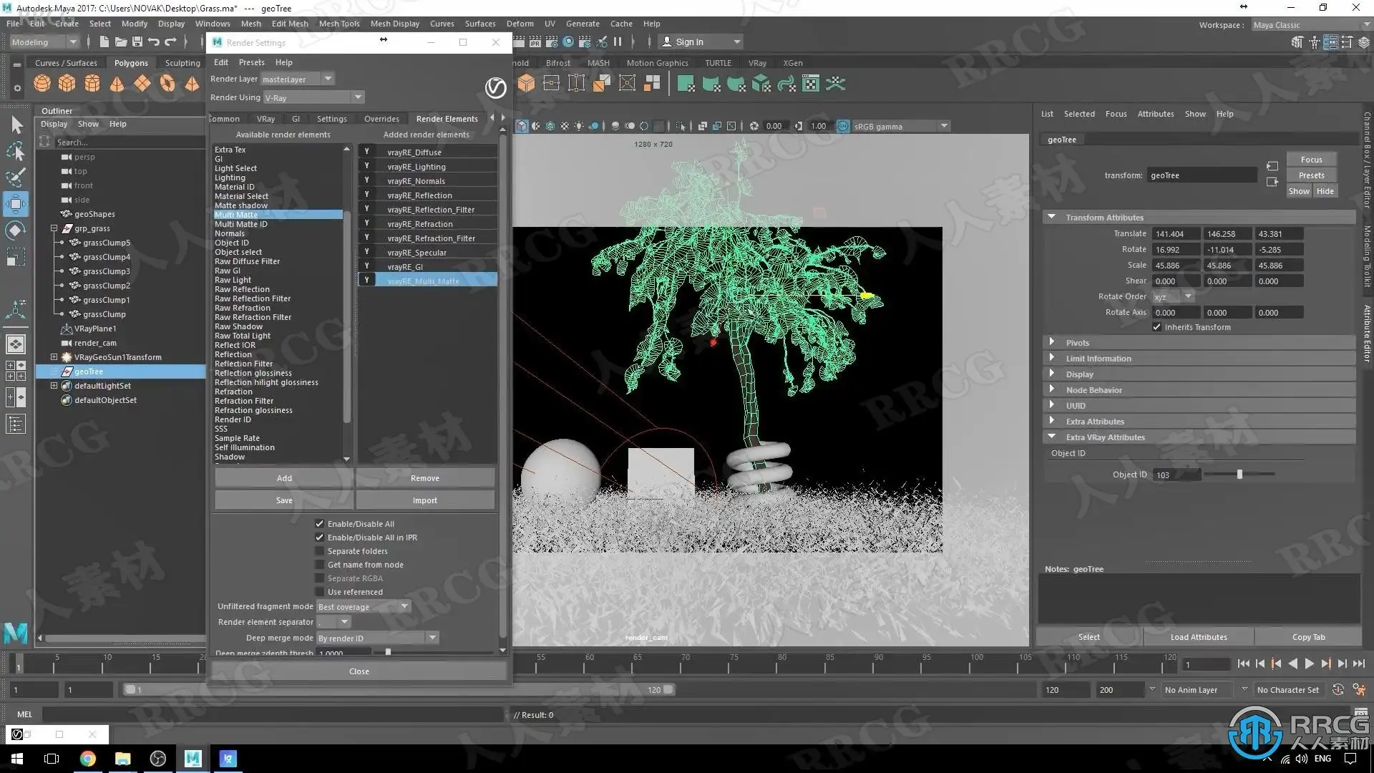Open Render Layer masterLayer dropdown
Screen dimensions: 1374x773
(297, 79)
